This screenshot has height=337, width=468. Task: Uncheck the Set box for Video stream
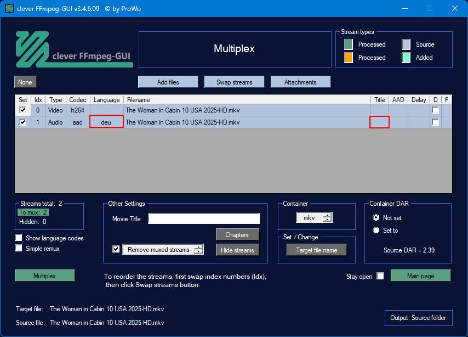[22, 110]
